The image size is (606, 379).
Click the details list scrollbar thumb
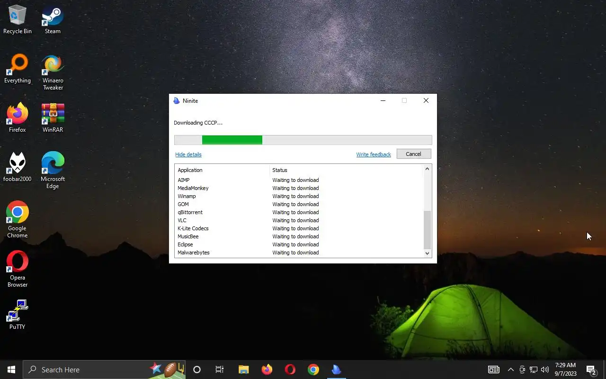(427, 230)
